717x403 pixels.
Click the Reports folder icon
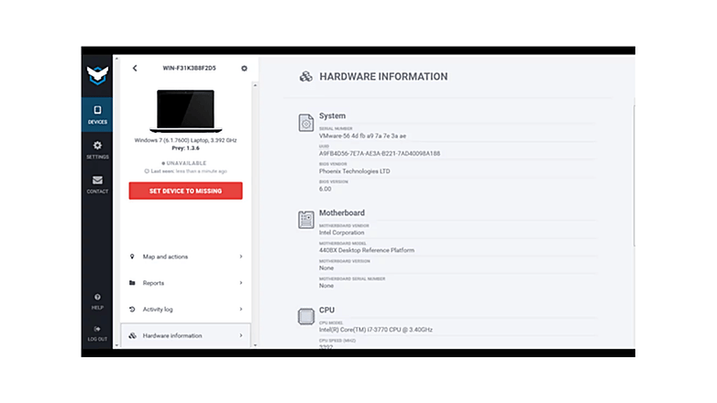click(x=132, y=283)
